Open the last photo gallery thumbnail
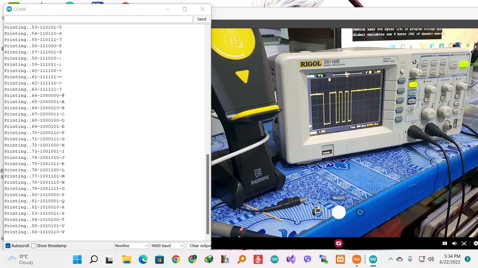 pos(317,212)
